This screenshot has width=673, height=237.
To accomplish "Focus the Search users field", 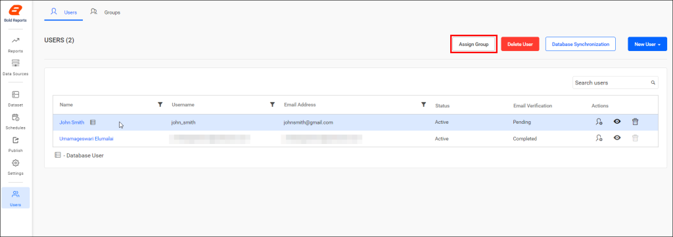I will (x=615, y=82).
